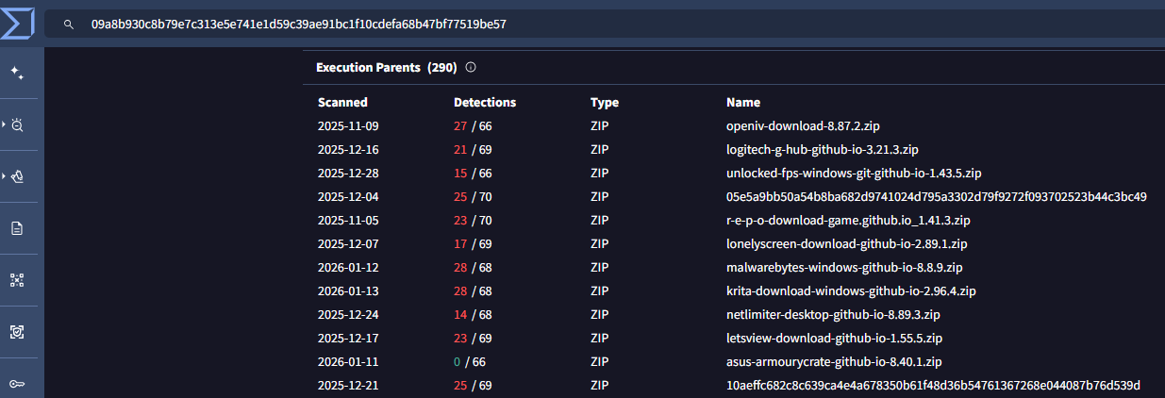Click the VirusTotal sigma logo

pos(18,23)
